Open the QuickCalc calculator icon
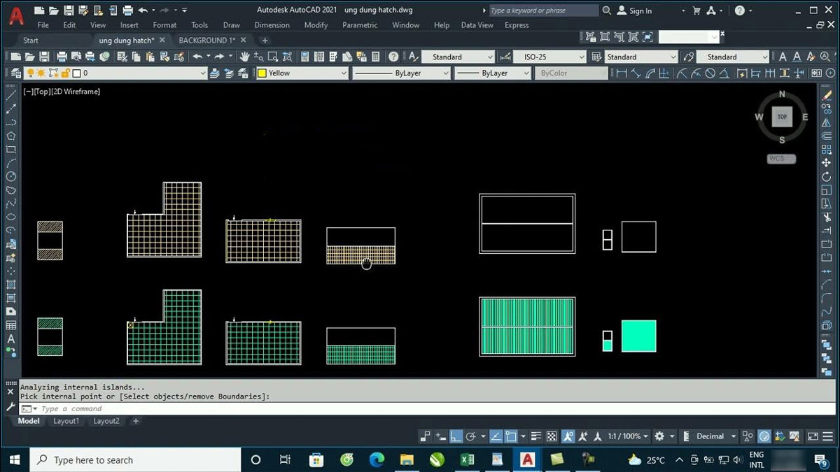Screen dimensions: 840x472 click(375, 57)
